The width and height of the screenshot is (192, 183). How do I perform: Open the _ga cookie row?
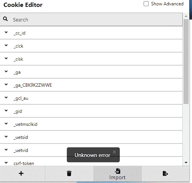(91, 72)
